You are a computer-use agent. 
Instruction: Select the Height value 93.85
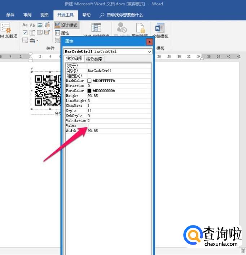pyautogui.click(x=119, y=96)
